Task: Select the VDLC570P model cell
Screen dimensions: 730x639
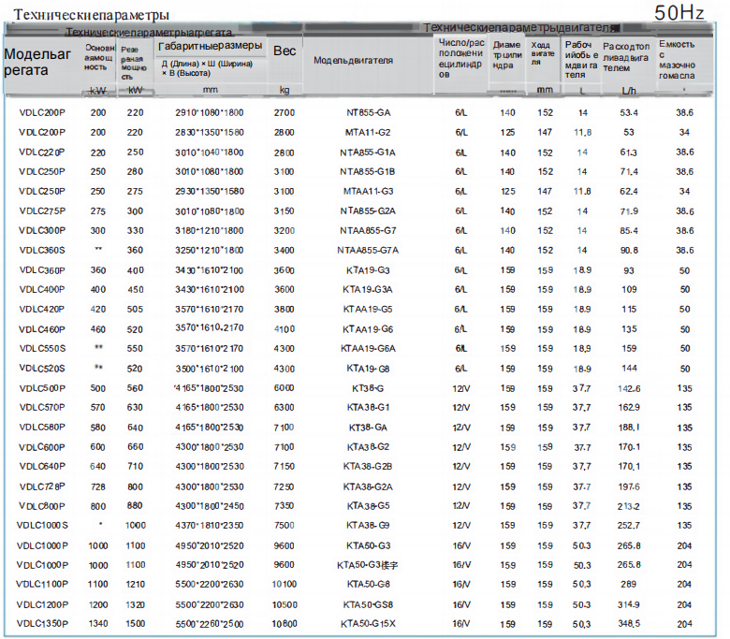Action: pyautogui.click(x=42, y=408)
